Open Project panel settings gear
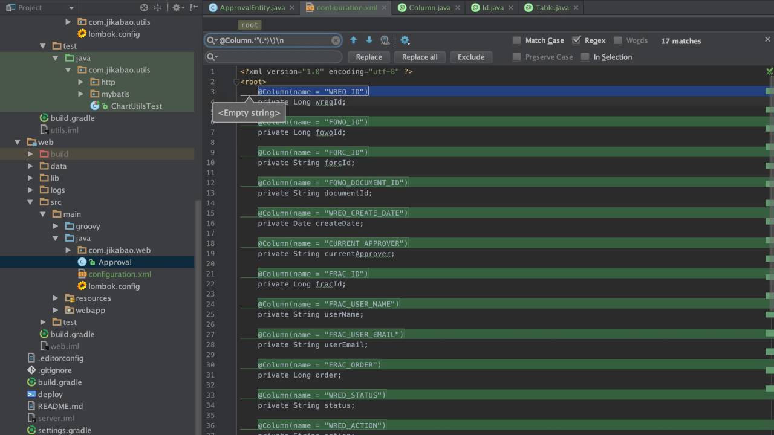Image resolution: width=774 pixels, height=435 pixels. 177,8
